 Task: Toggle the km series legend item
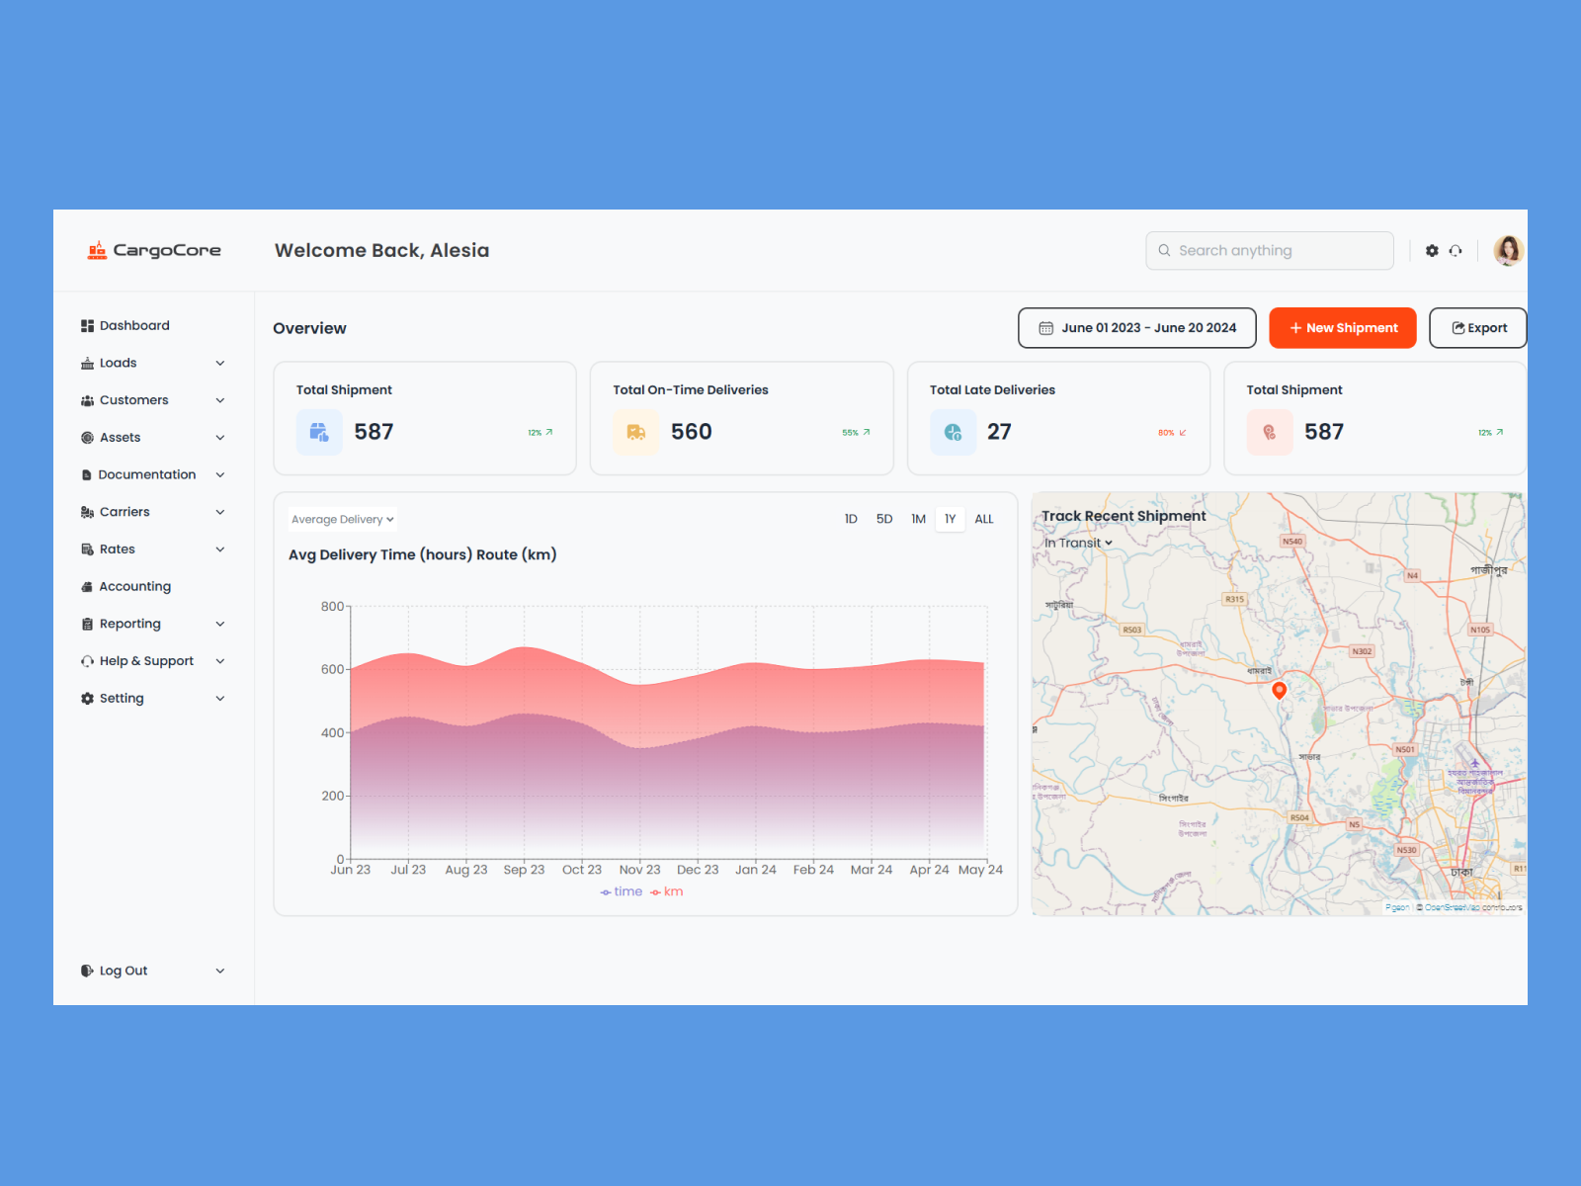point(667,891)
